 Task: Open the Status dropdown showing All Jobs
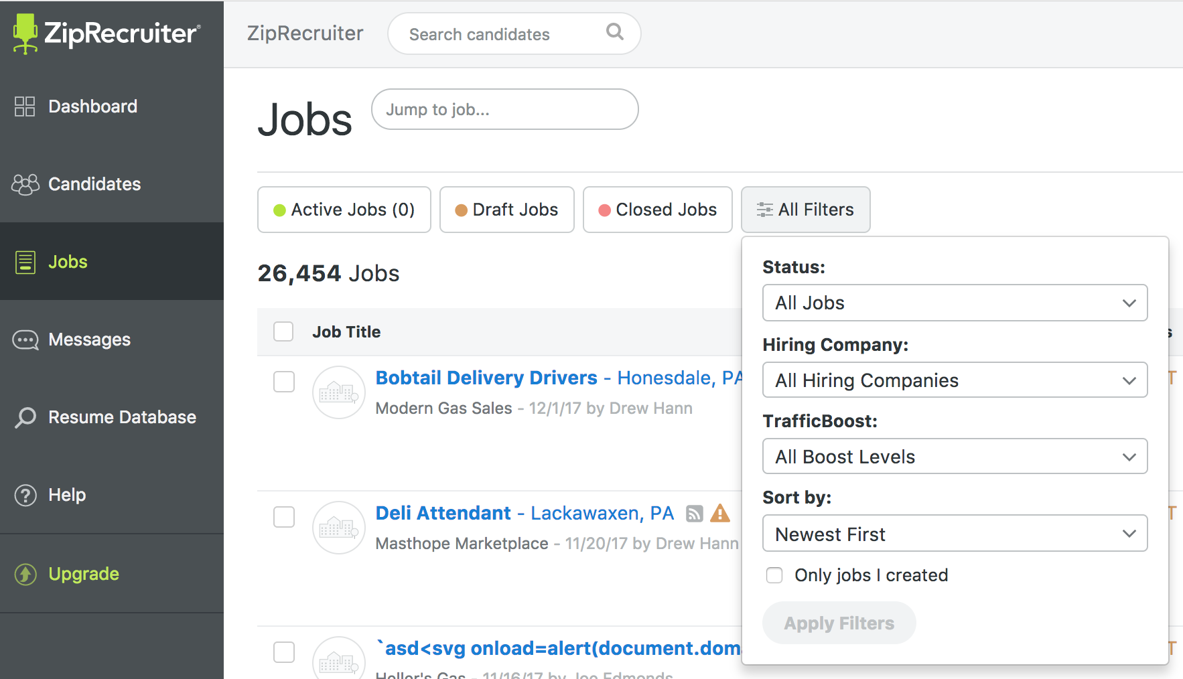(955, 303)
